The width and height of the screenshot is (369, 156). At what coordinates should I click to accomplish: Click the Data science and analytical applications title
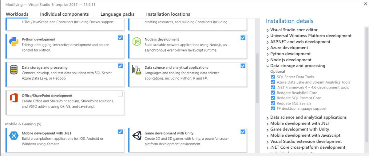click(x=177, y=67)
